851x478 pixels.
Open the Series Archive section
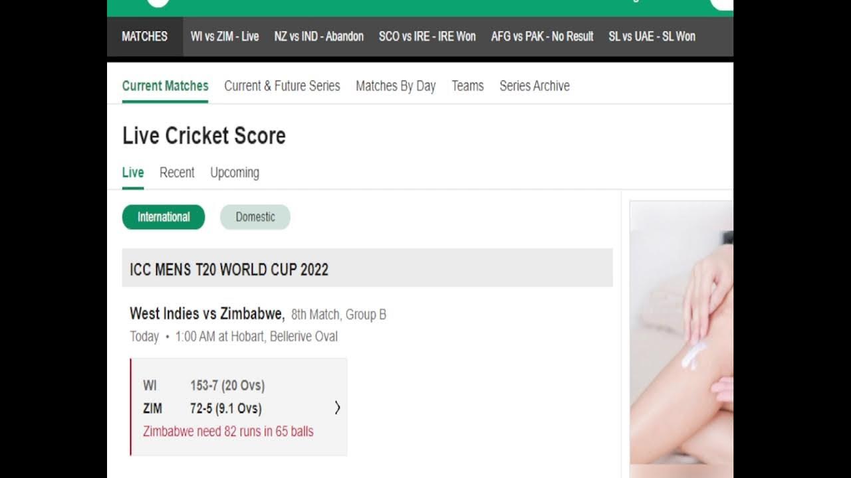(535, 86)
